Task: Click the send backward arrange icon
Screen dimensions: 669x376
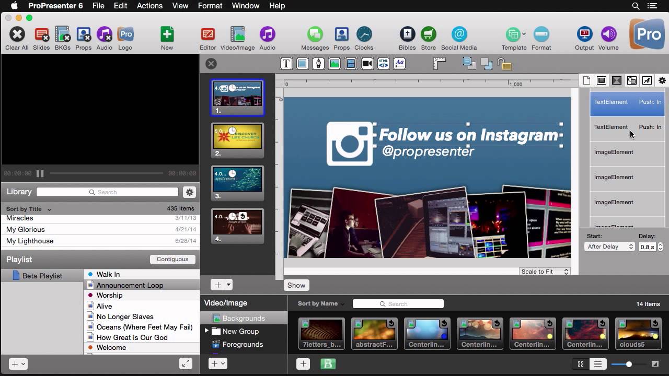Action: 487,64
